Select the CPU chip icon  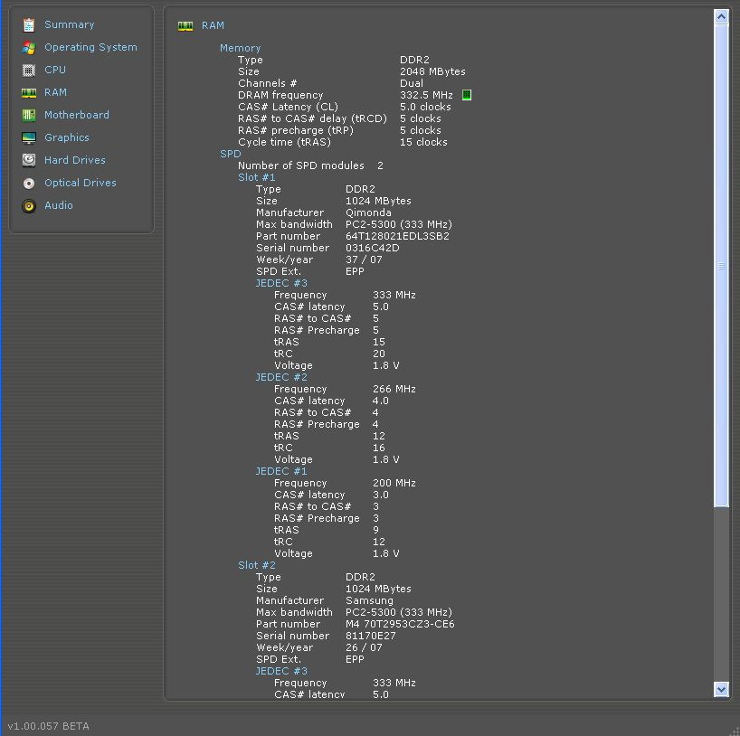click(29, 70)
